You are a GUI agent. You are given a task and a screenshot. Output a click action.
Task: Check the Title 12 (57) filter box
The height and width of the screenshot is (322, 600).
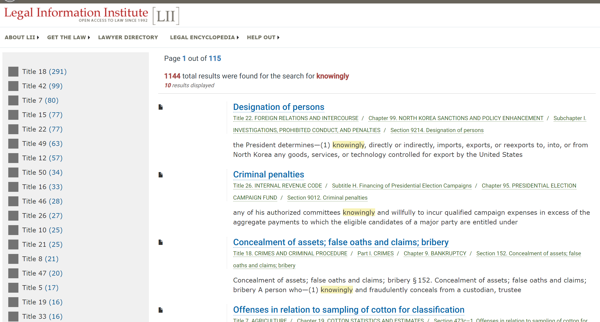tap(13, 158)
